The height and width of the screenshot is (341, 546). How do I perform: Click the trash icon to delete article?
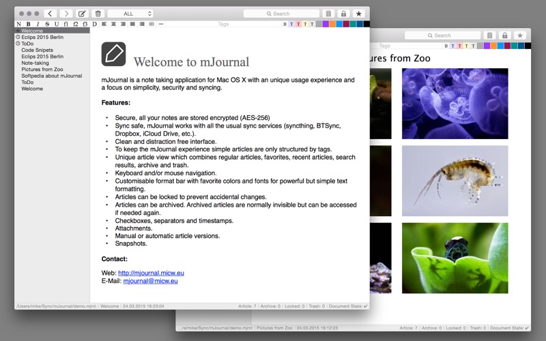pyautogui.click(x=98, y=14)
